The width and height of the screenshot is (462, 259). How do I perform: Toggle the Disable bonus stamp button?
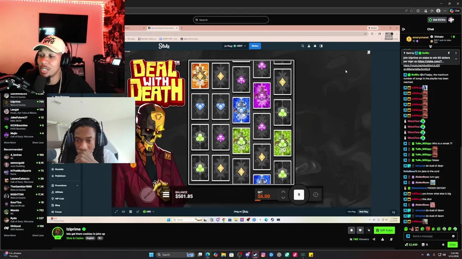pyautogui.click(x=148, y=195)
